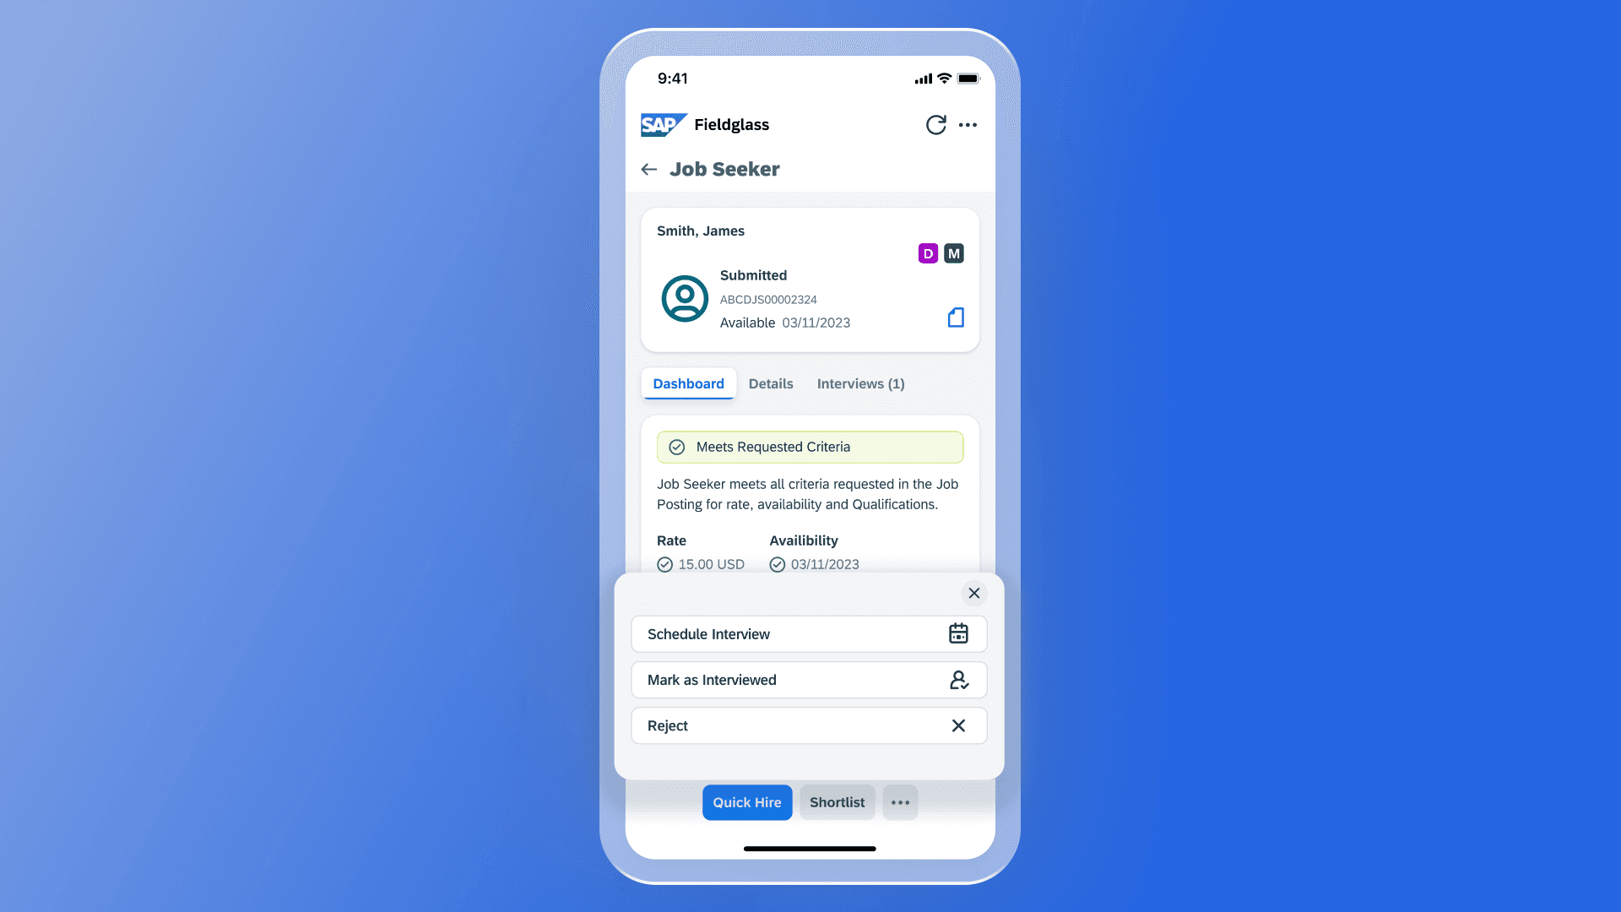Tap the three-dot button in bottom action bar
The height and width of the screenshot is (912, 1621).
coord(899,801)
